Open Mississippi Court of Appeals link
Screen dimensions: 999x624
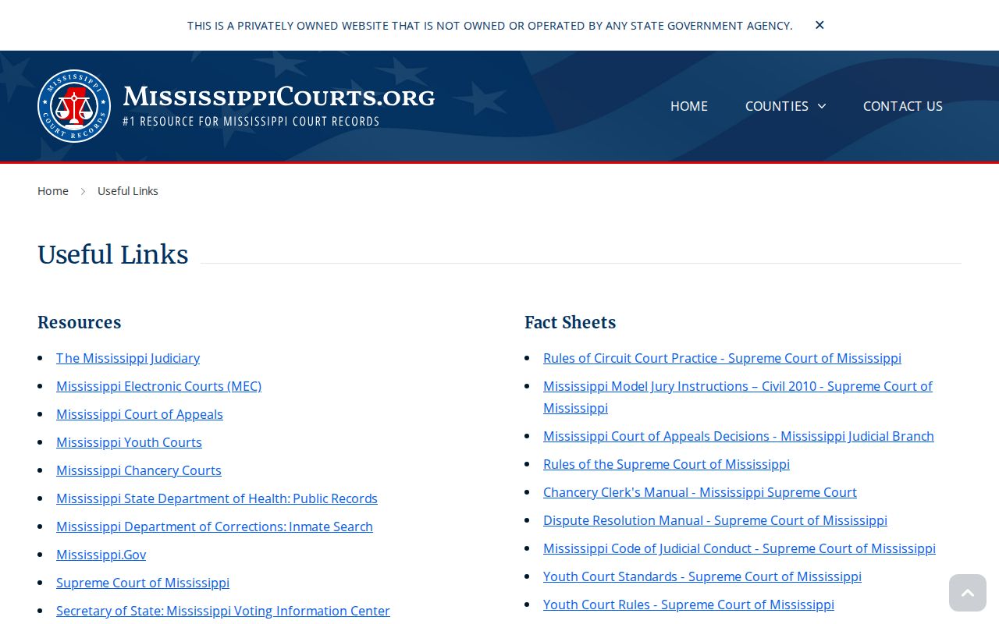point(140,414)
